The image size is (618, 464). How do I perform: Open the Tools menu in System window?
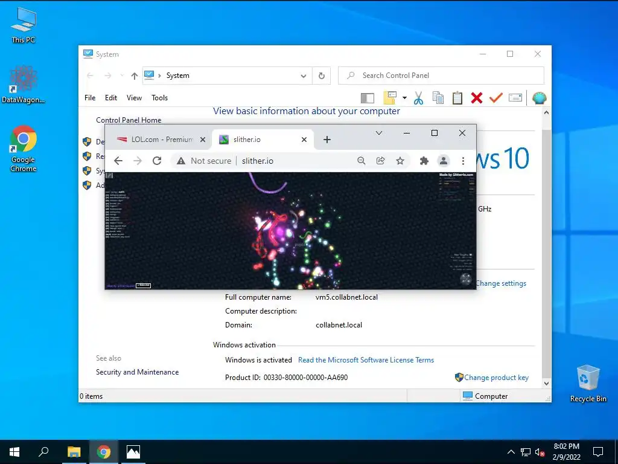point(159,98)
